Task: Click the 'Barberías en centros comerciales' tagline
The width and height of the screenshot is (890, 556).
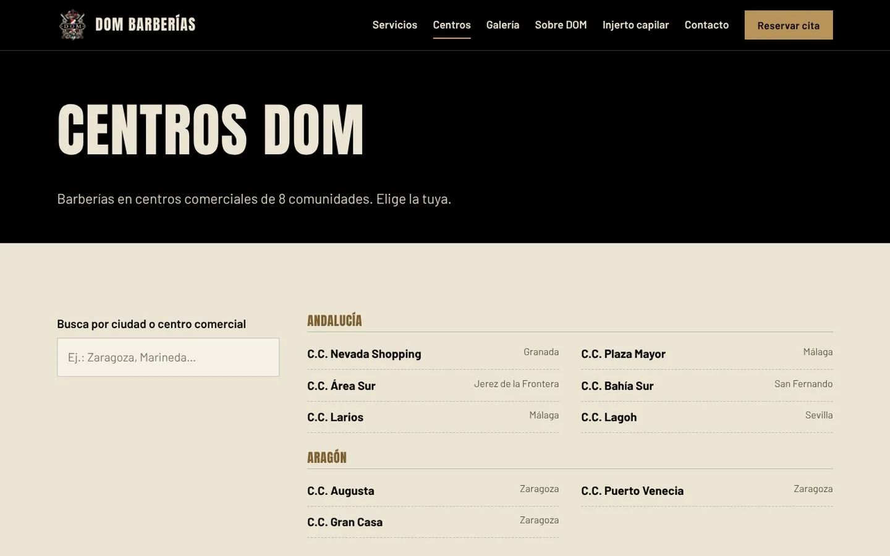Action: [x=254, y=199]
